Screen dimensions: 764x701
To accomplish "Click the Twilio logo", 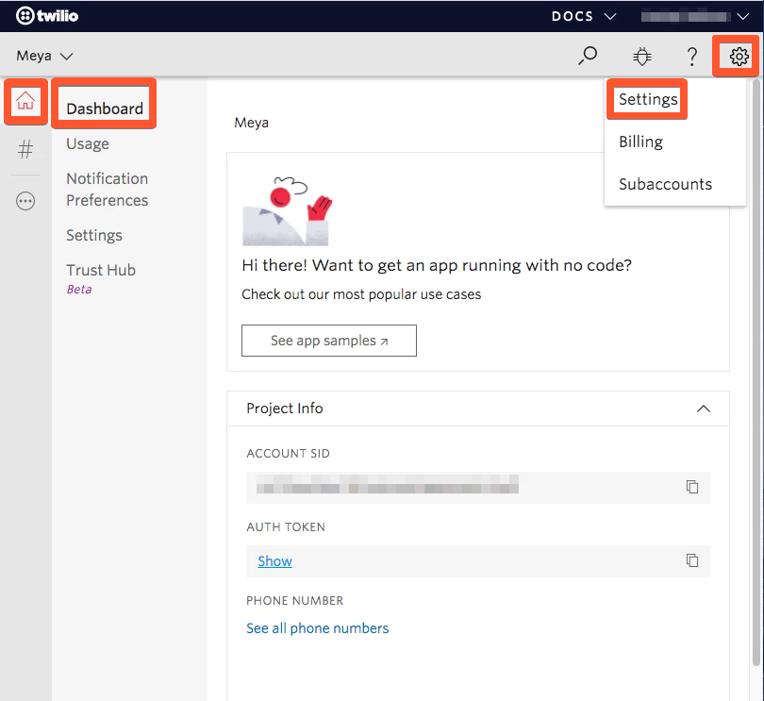I will point(47,16).
